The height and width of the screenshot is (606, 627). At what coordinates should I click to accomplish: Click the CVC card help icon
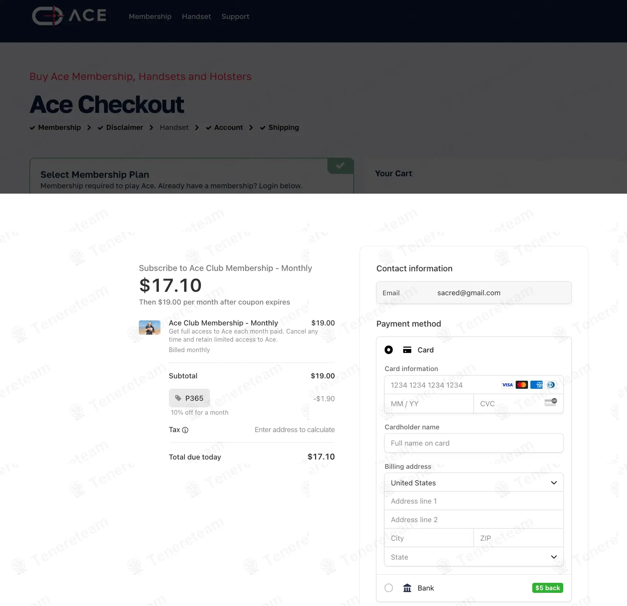pos(551,403)
